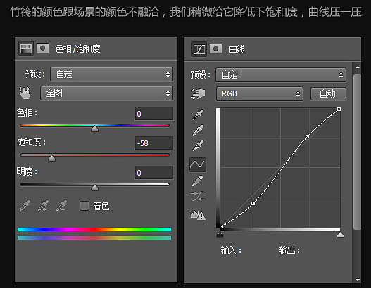371x288 pixels.
Task: Select the edit points curve tool
Action: (x=198, y=164)
